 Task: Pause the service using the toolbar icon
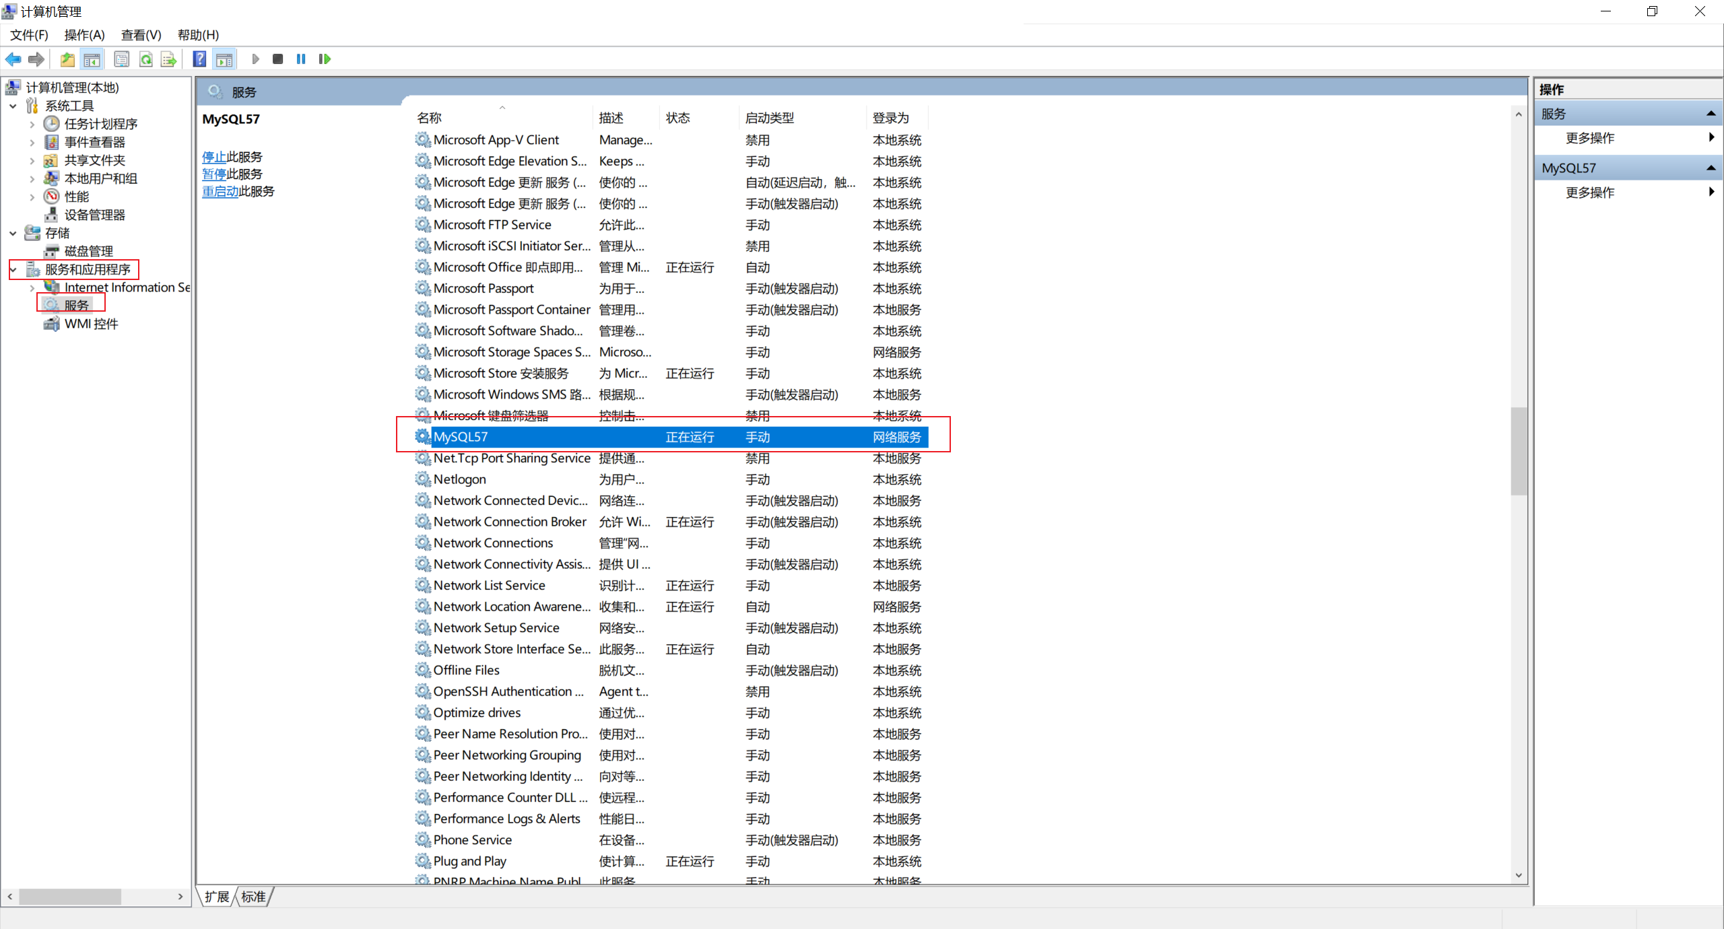[x=301, y=59]
